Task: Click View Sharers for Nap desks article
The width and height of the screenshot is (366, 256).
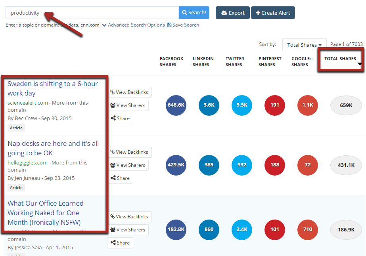Action: coord(128,165)
